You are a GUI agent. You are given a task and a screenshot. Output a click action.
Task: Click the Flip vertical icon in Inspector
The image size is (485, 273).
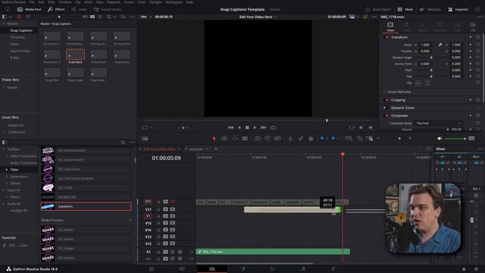click(x=427, y=83)
